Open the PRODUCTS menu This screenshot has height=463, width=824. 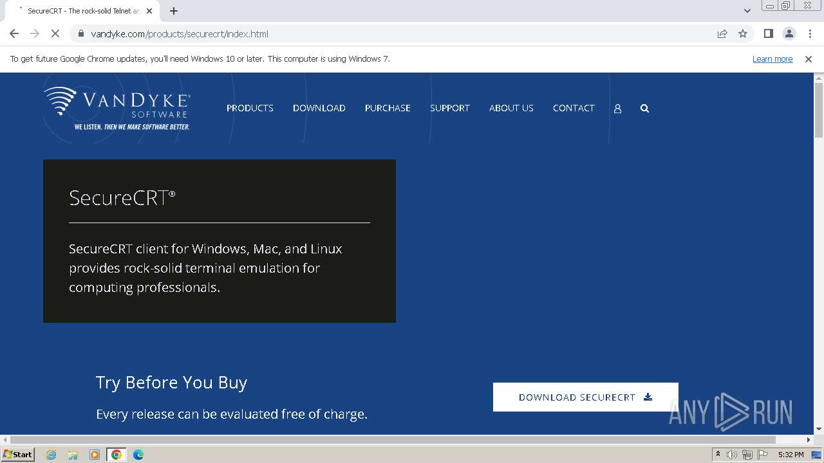[x=250, y=108]
